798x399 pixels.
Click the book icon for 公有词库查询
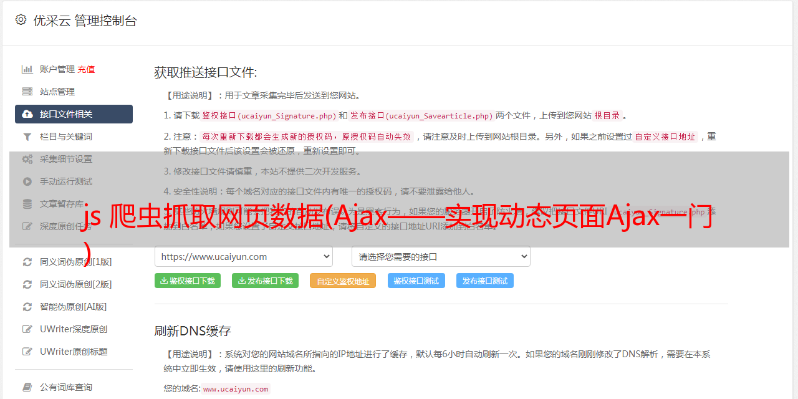pyautogui.click(x=27, y=387)
